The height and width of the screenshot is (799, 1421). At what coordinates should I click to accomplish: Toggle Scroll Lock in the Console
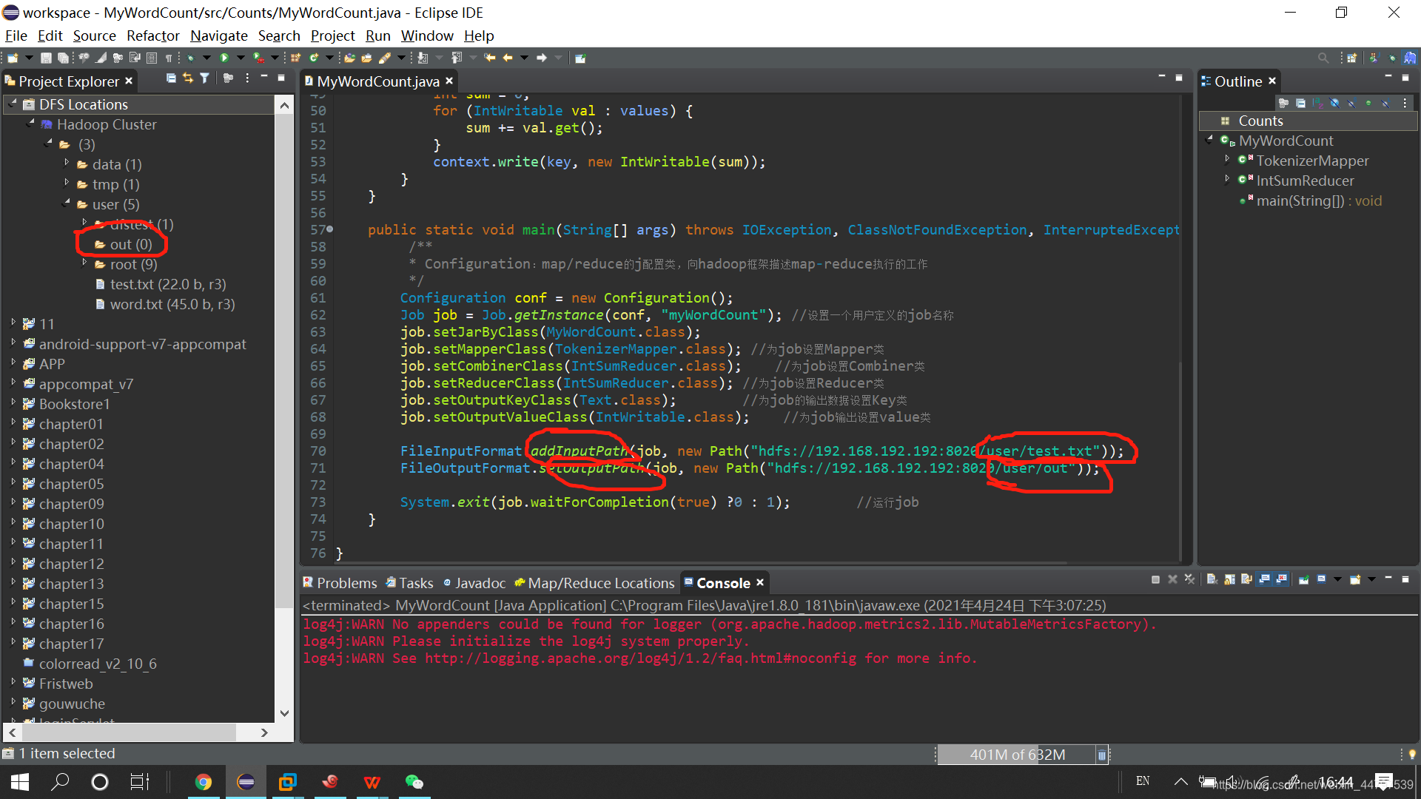[x=1229, y=580]
